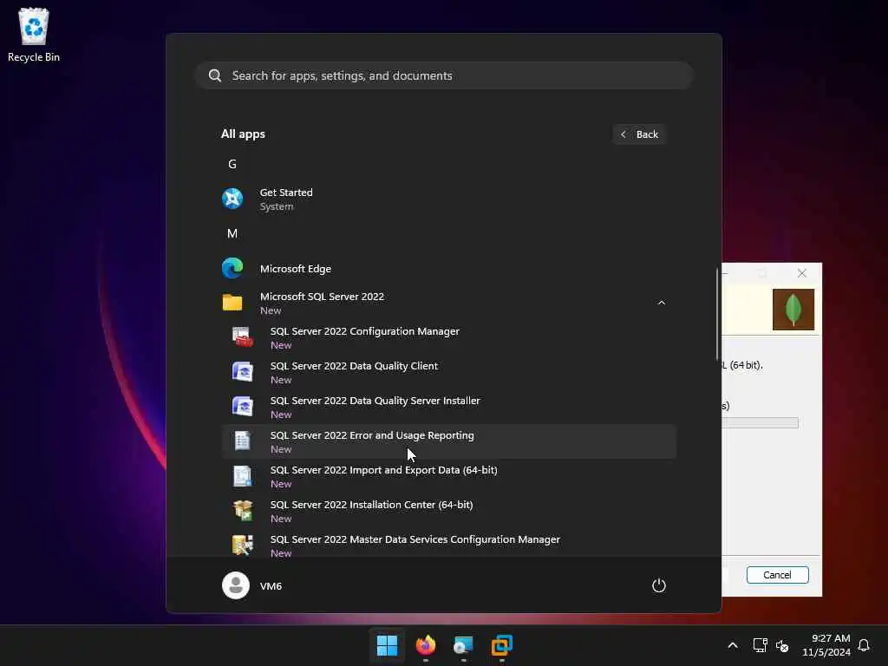The height and width of the screenshot is (666, 888).
Task: Select "SQL Server 2022 Installation Center (64-bit)" text
Action: click(371, 505)
